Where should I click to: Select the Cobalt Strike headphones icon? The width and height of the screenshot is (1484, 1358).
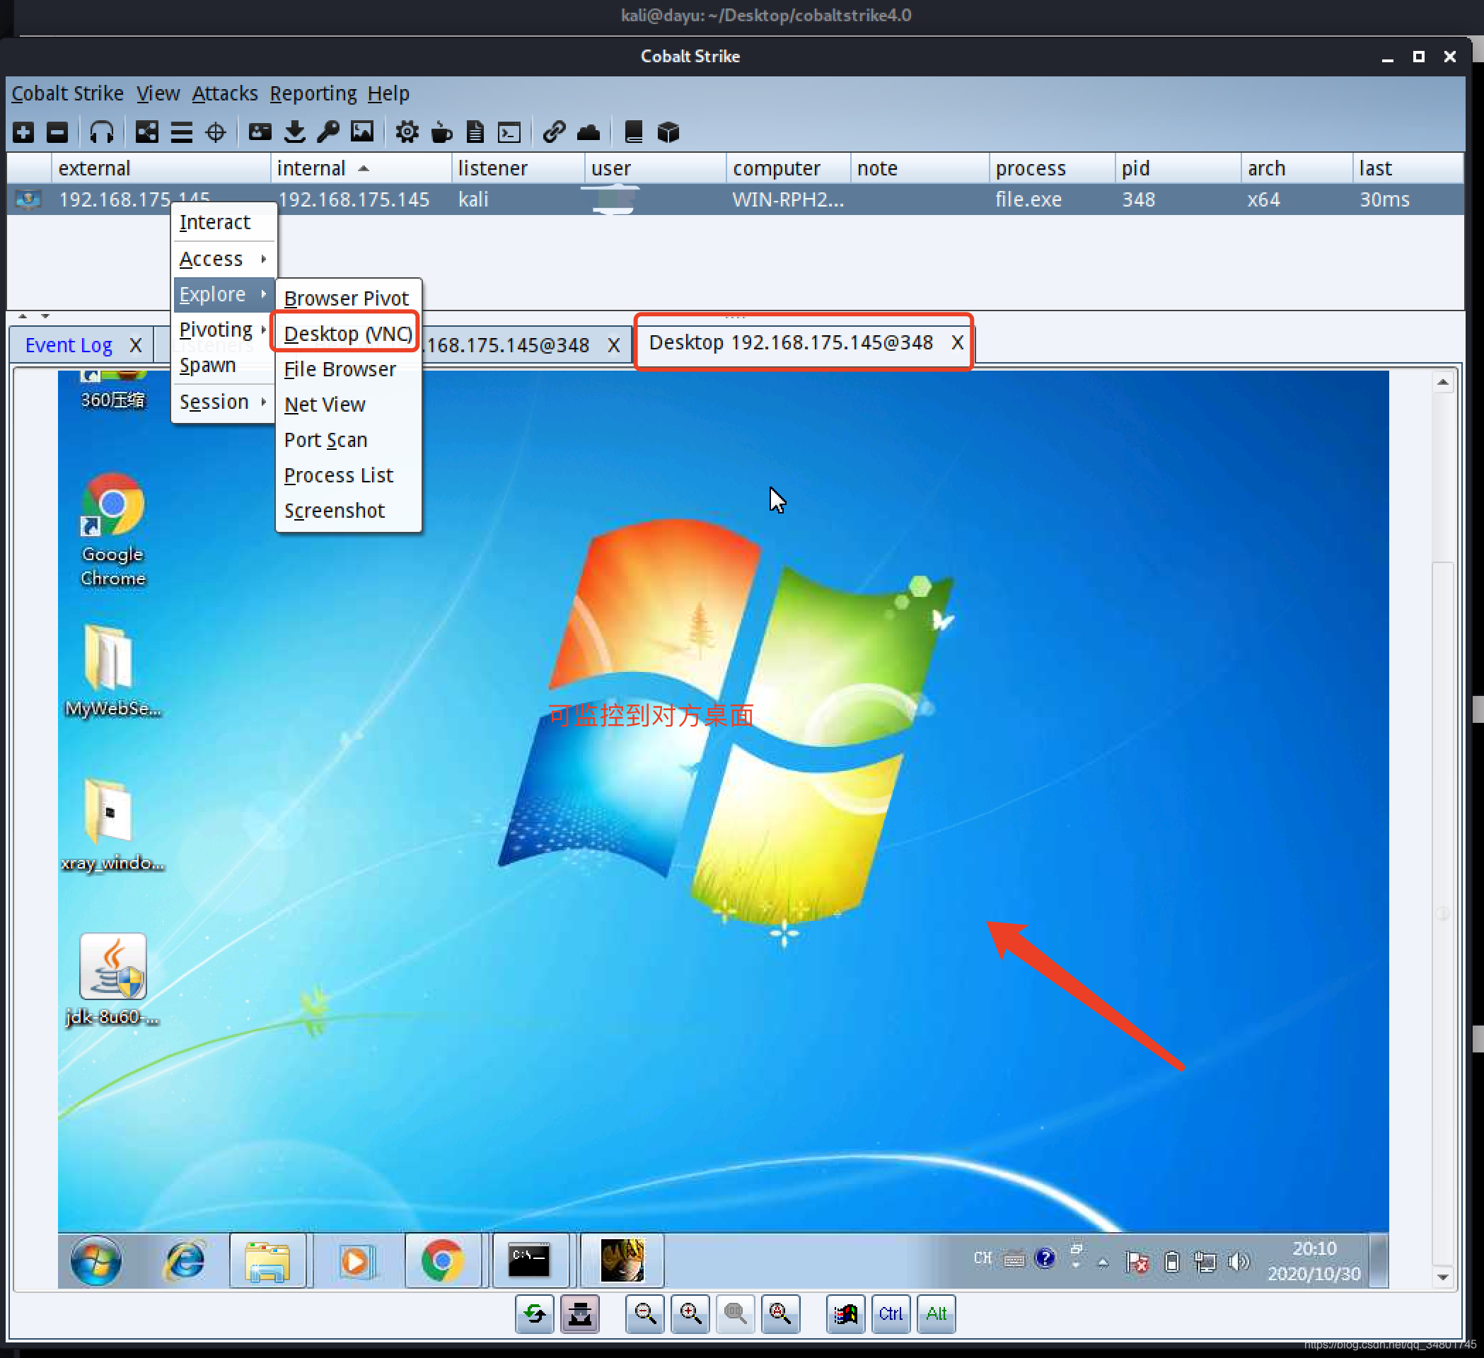point(103,133)
